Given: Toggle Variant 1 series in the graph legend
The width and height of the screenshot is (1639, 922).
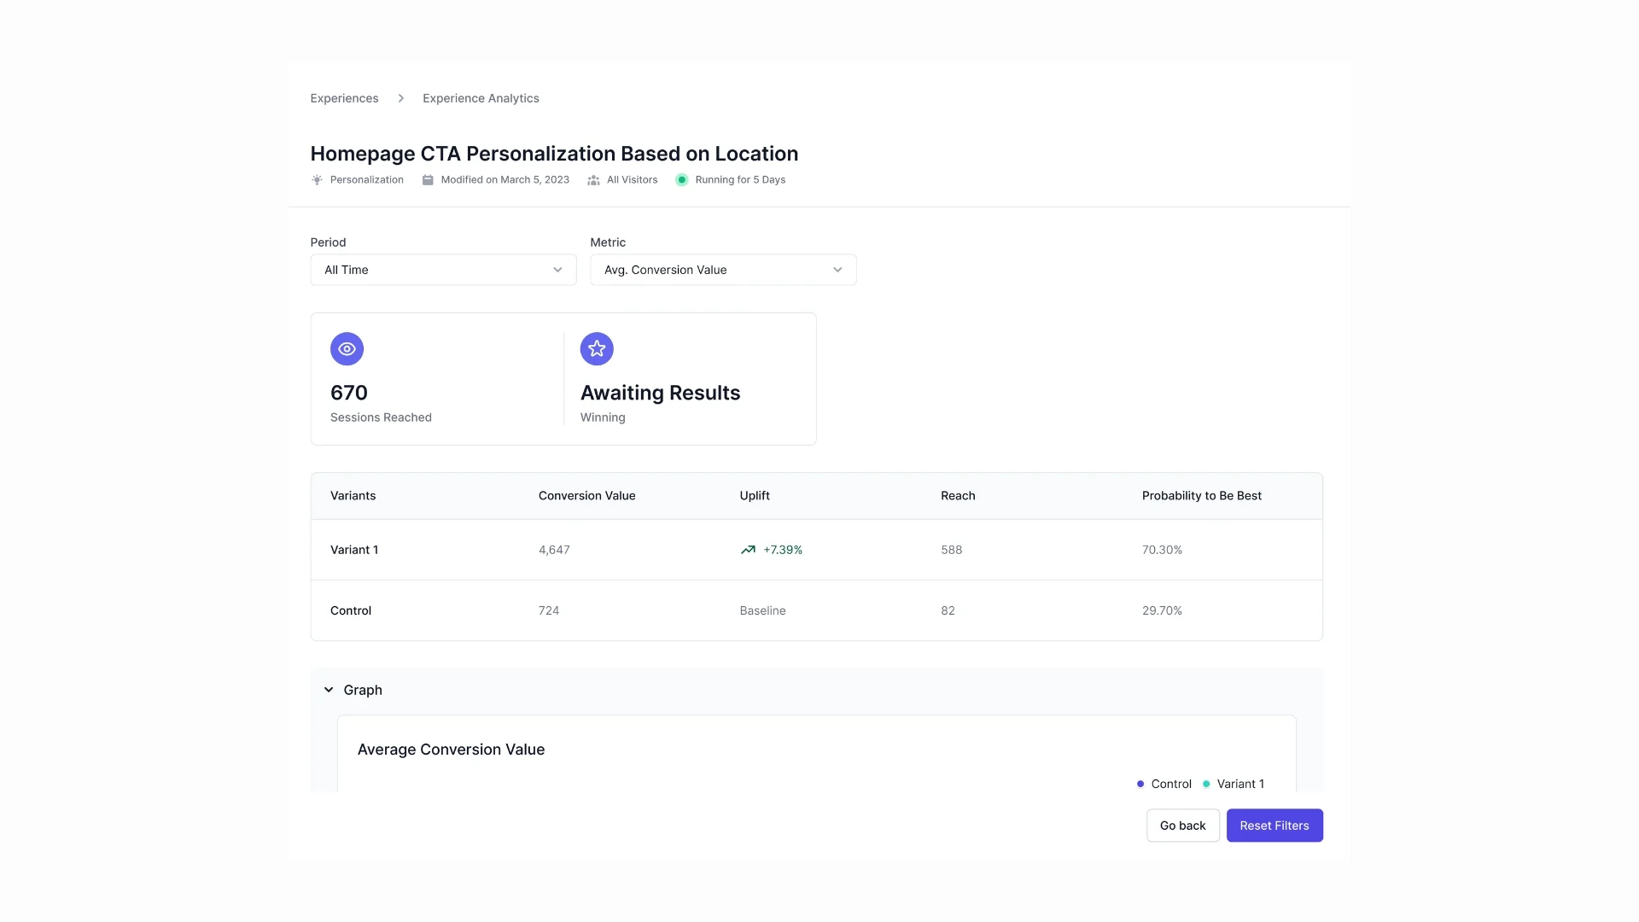Looking at the screenshot, I should click(x=1234, y=784).
